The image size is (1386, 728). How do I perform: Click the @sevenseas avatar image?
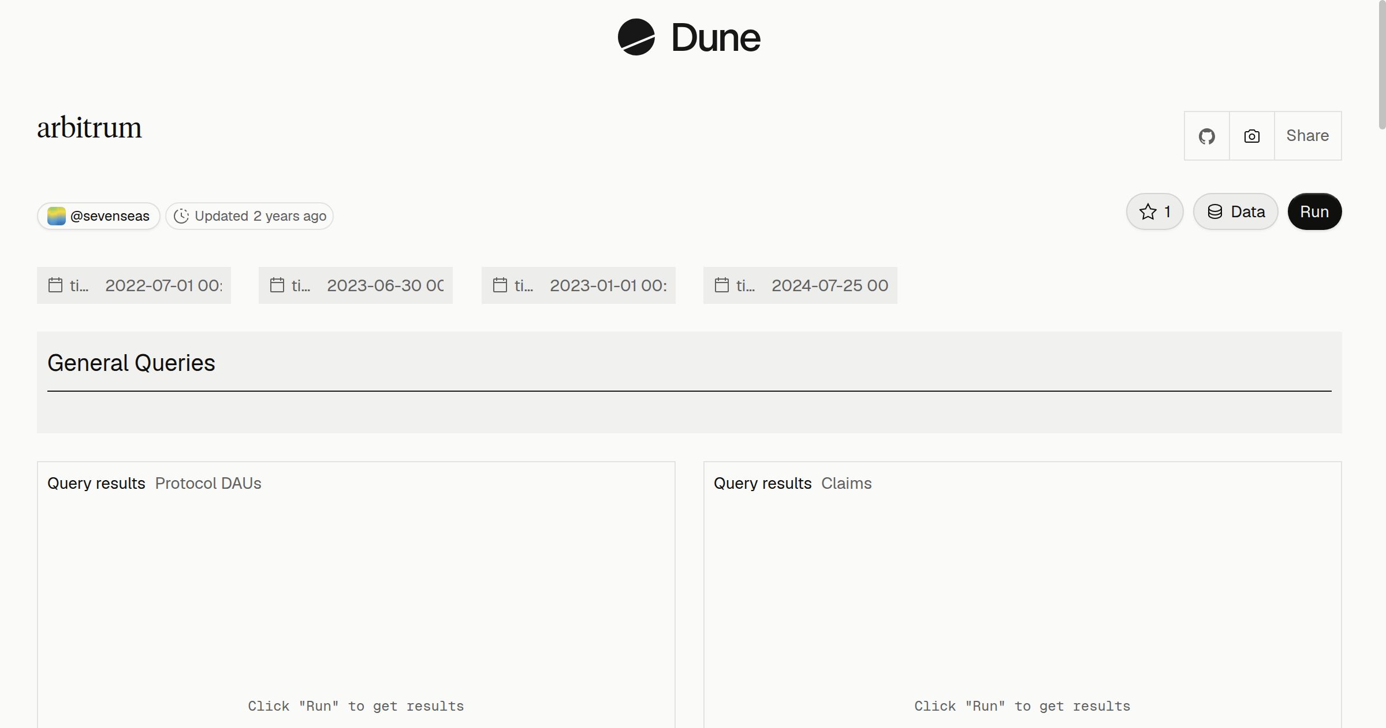pos(56,216)
